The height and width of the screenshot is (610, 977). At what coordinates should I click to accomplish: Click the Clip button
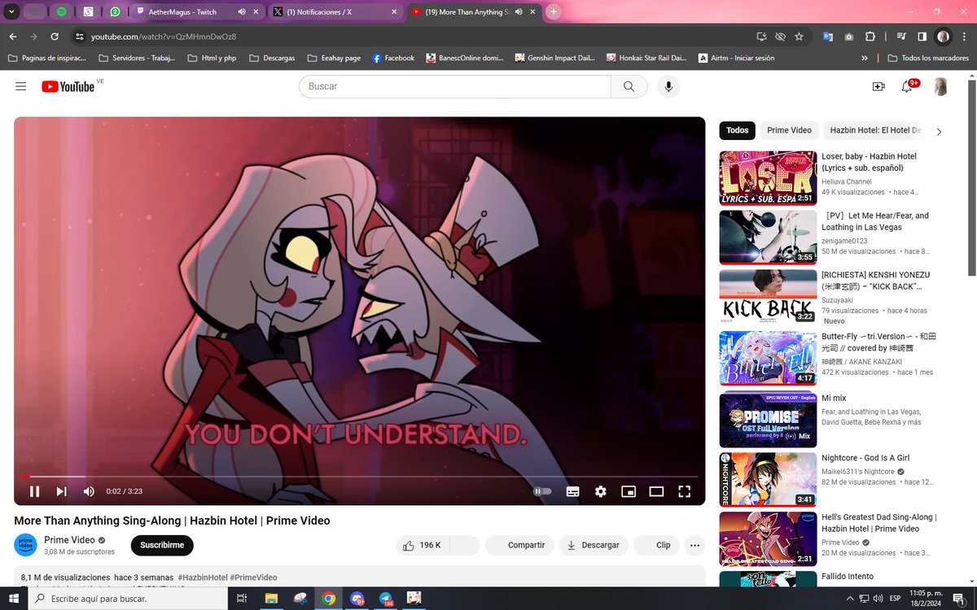click(x=656, y=545)
